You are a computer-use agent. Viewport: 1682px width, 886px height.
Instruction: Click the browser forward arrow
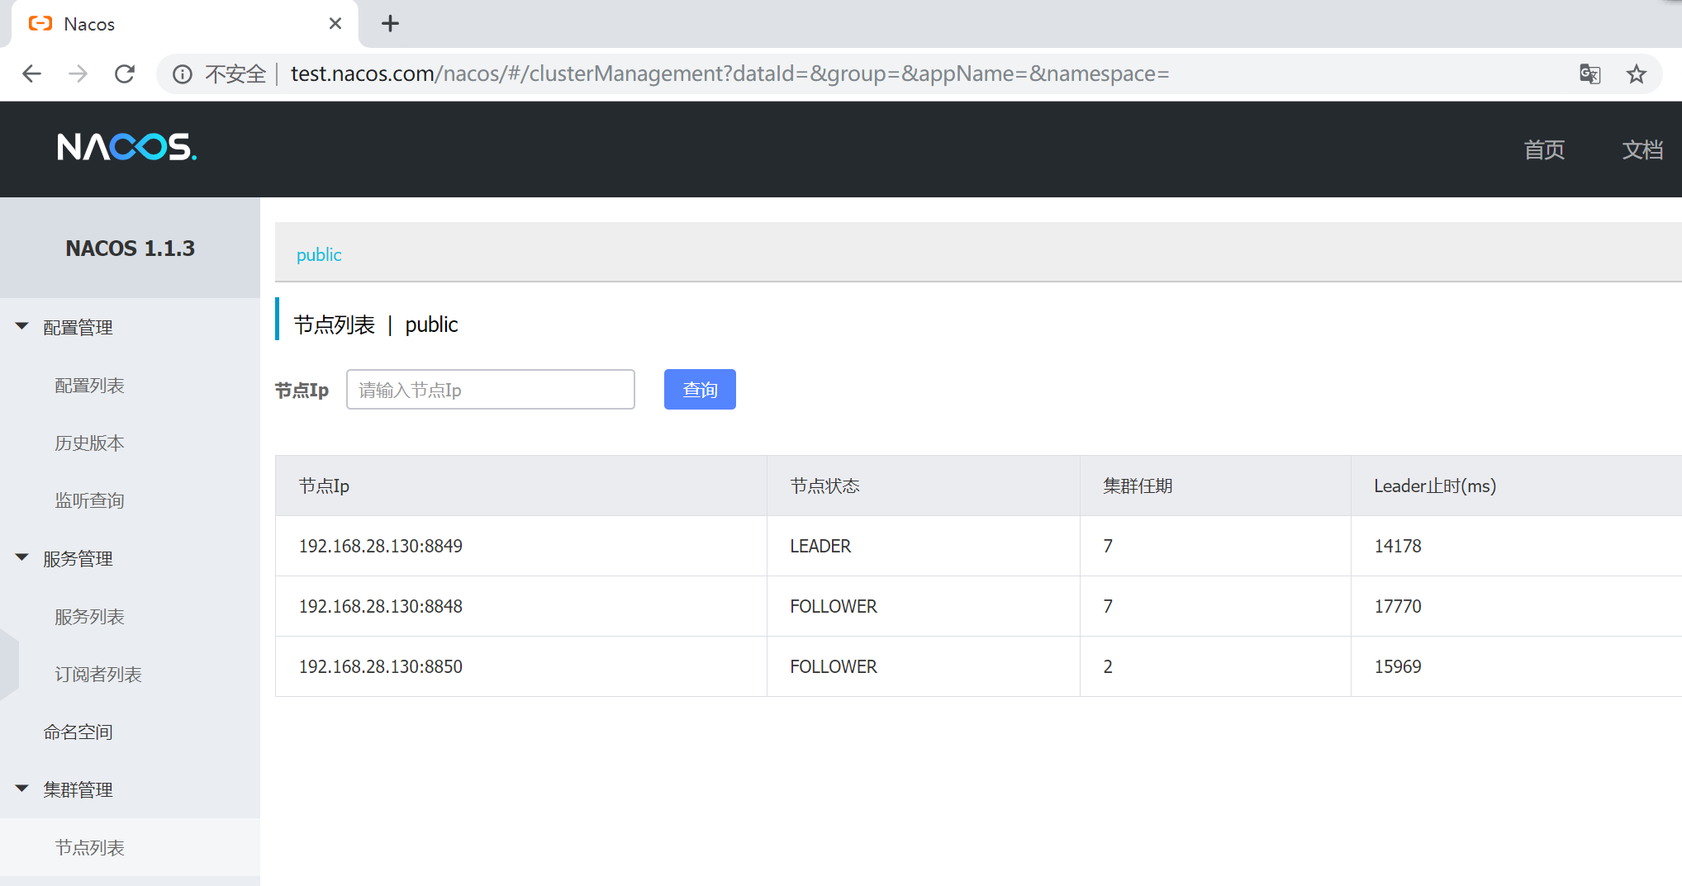coord(78,74)
